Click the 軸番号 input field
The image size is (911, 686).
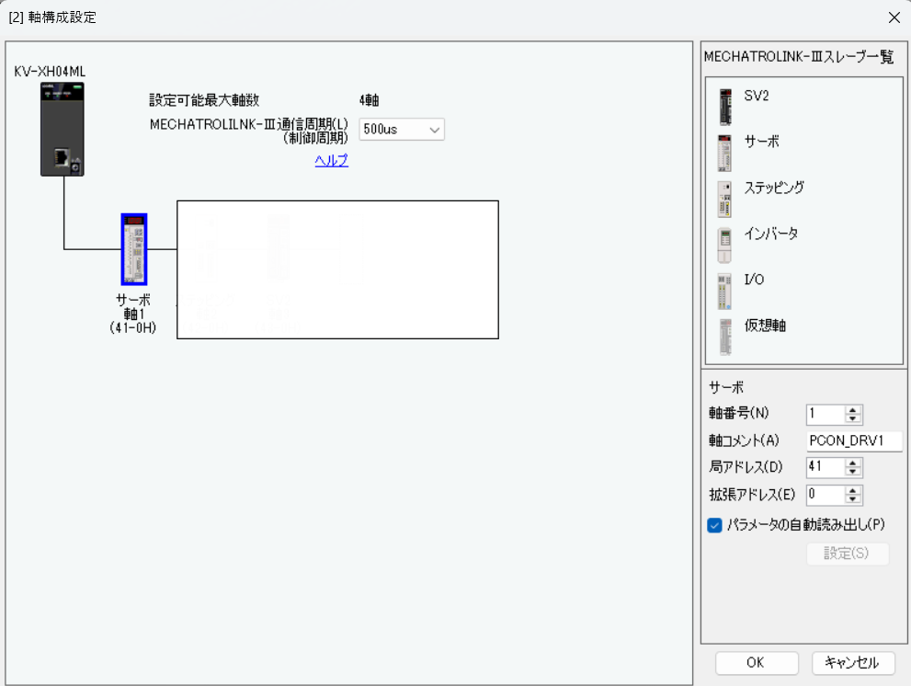(826, 414)
